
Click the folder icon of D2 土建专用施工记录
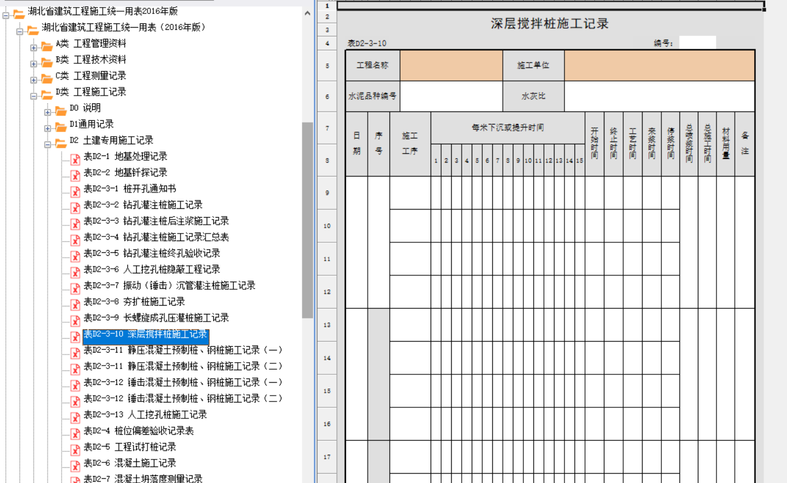pos(61,143)
